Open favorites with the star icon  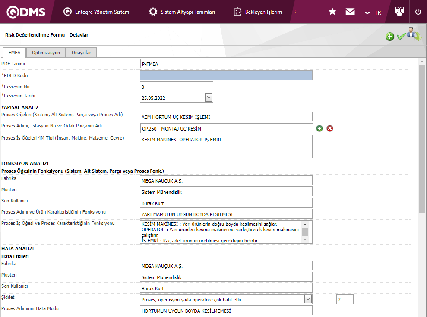pos(332,12)
